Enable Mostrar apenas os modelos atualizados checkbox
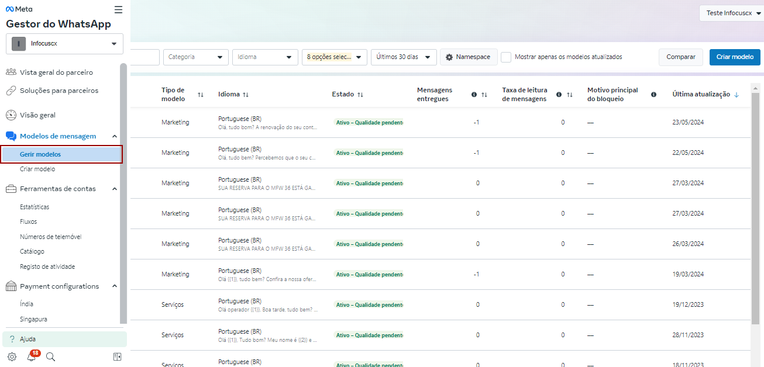The width and height of the screenshot is (764, 367). point(506,57)
